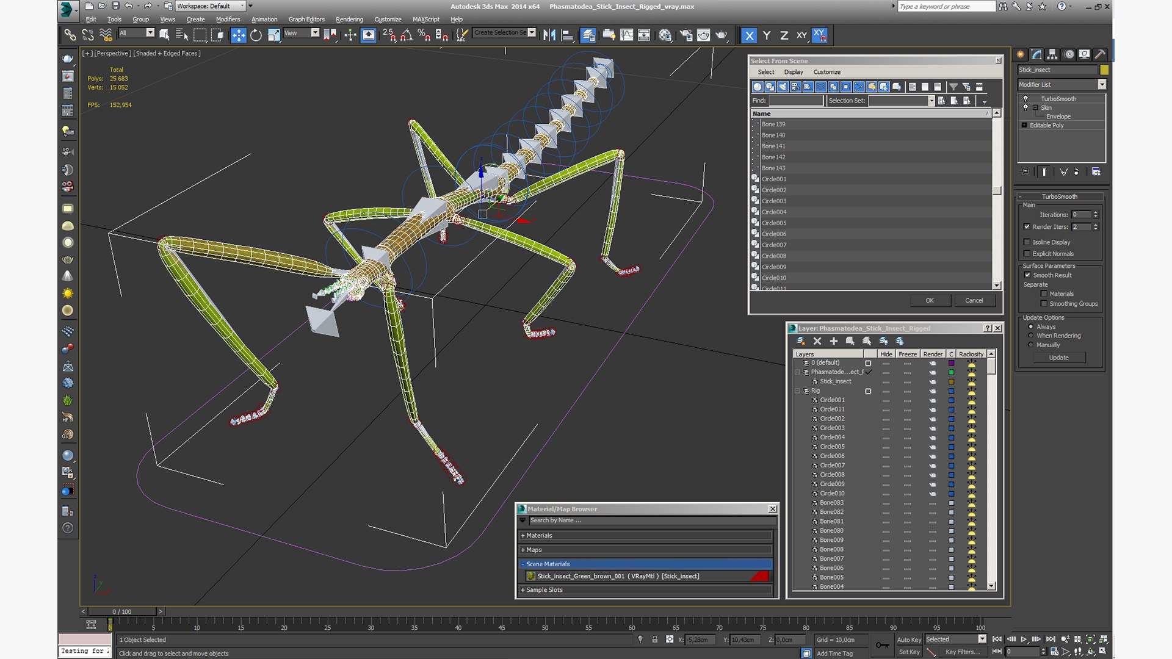Open the Rendering menu
The image size is (1172, 659).
point(349,20)
